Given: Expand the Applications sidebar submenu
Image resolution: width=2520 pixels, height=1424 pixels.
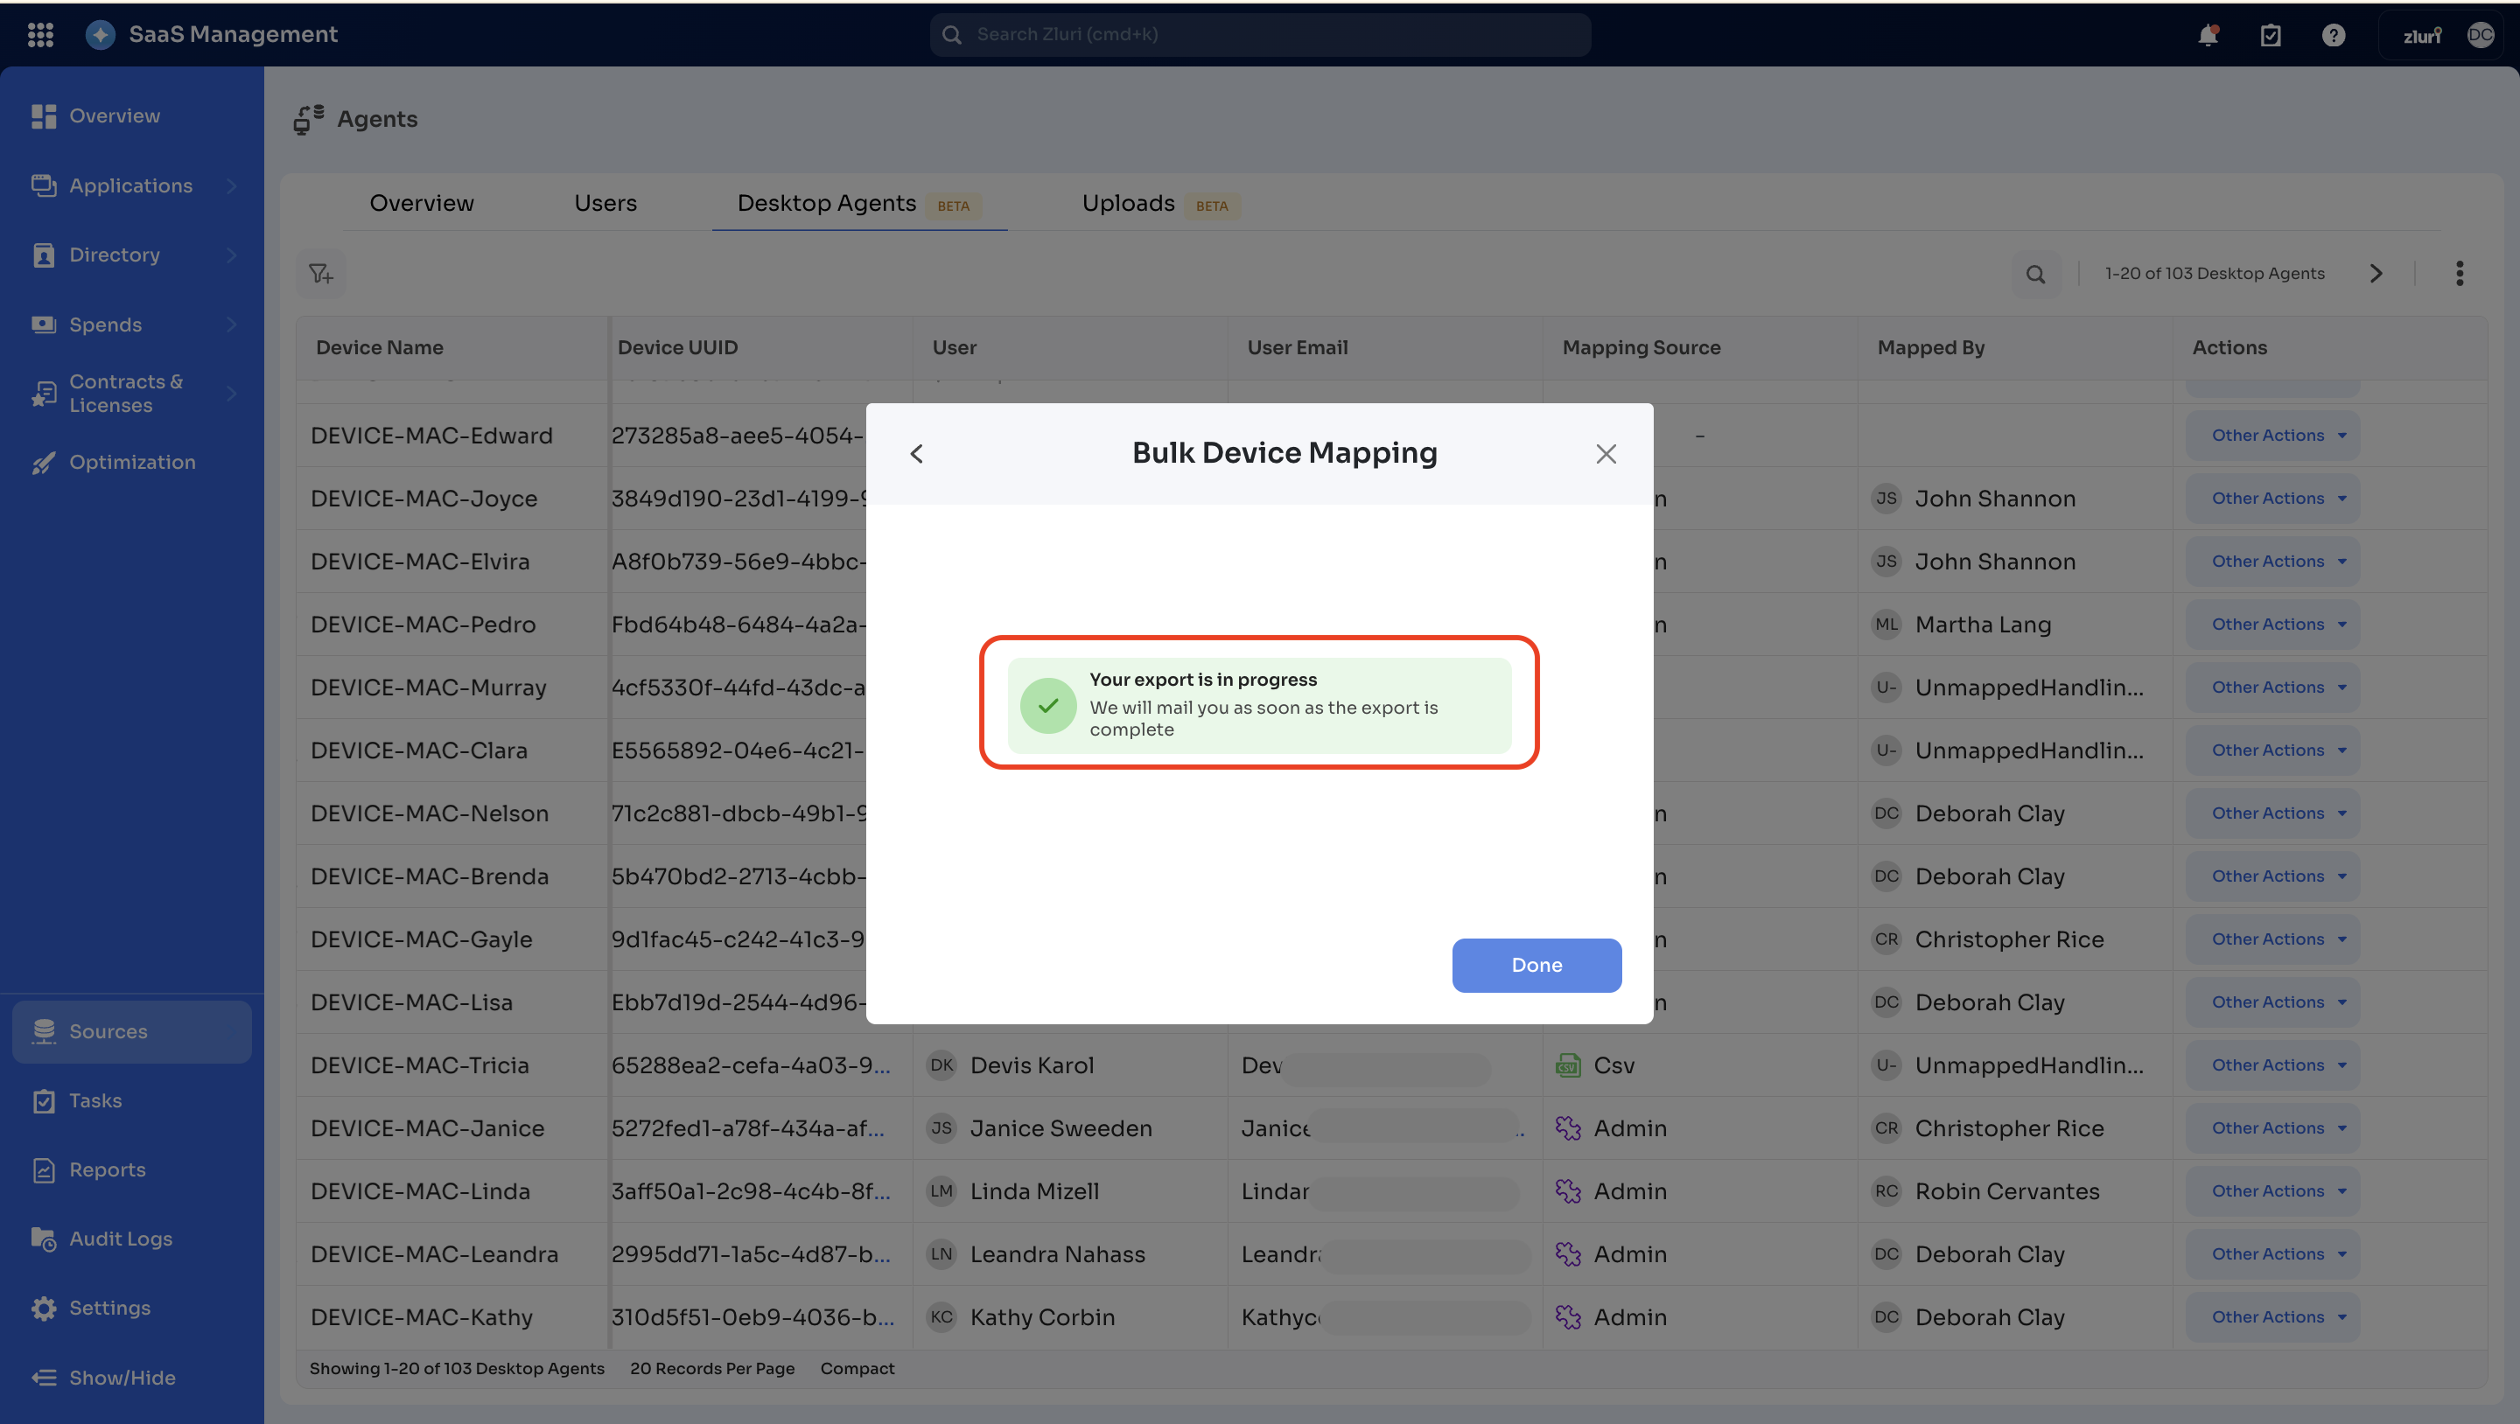Looking at the screenshot, I should tap(232, 185).
